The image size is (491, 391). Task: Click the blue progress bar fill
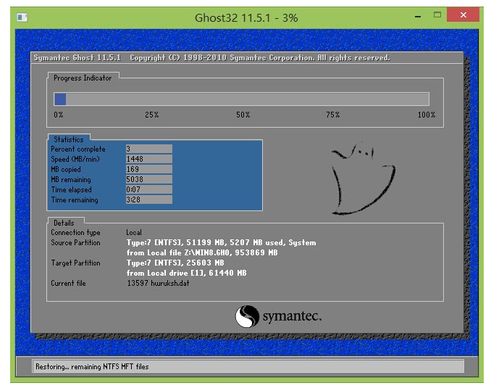click(60, 99)
